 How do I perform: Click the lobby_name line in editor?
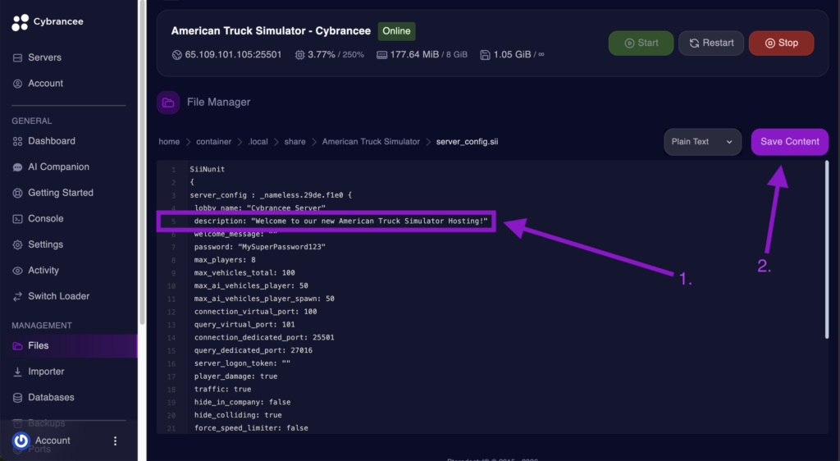pos(260,208)
